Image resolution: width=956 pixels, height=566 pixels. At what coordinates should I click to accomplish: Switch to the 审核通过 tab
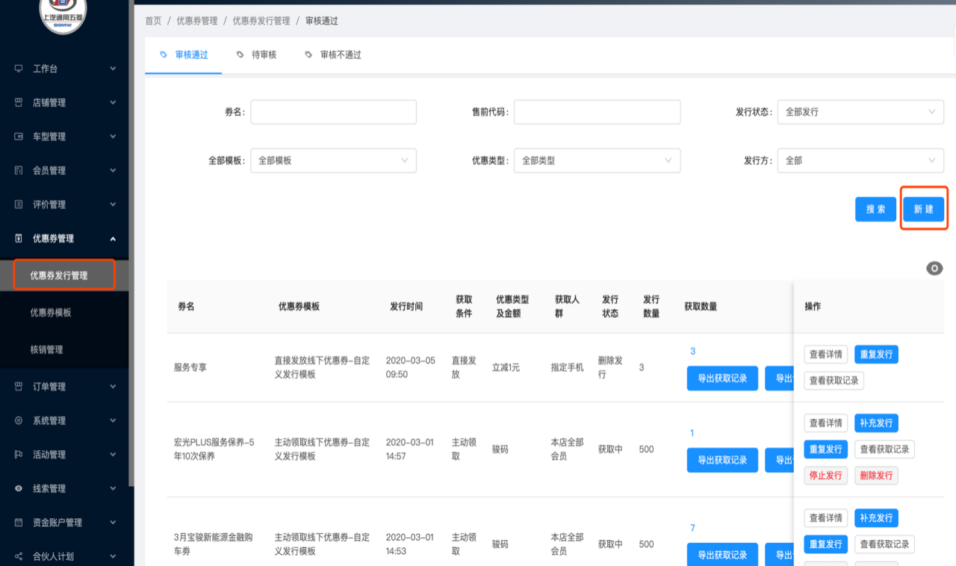184,55
